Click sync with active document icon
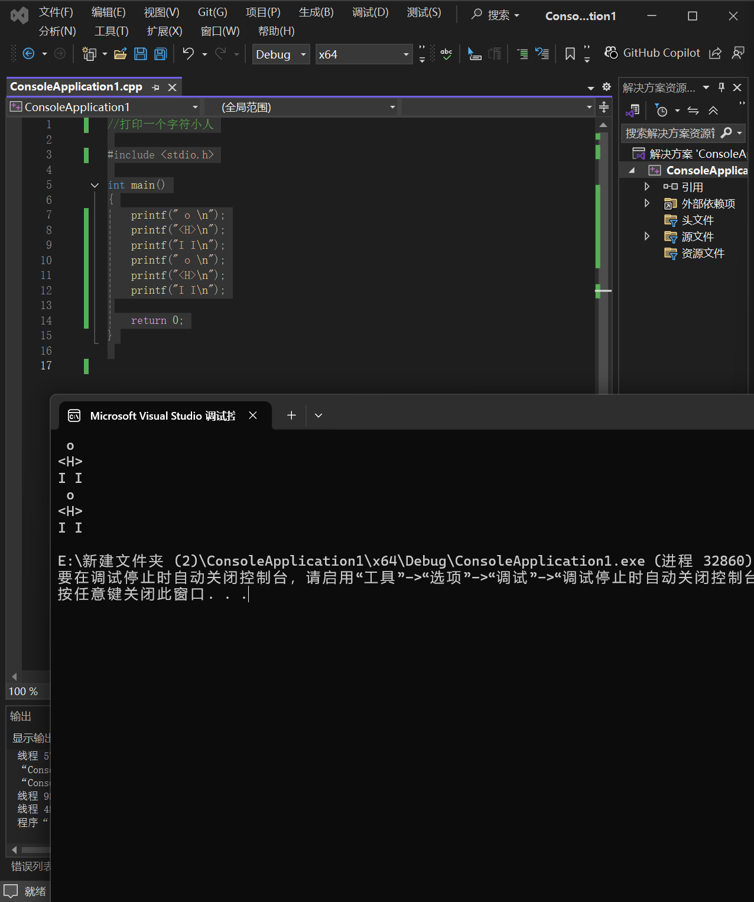Screen dimensions: 754x902 tap(693, 111)
